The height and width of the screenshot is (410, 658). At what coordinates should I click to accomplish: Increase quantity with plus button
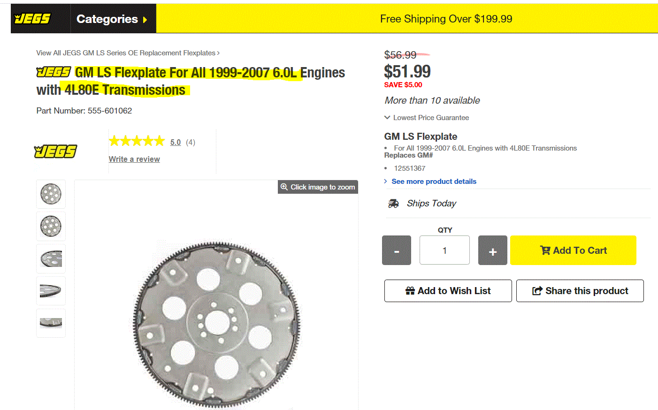point(492,251)
